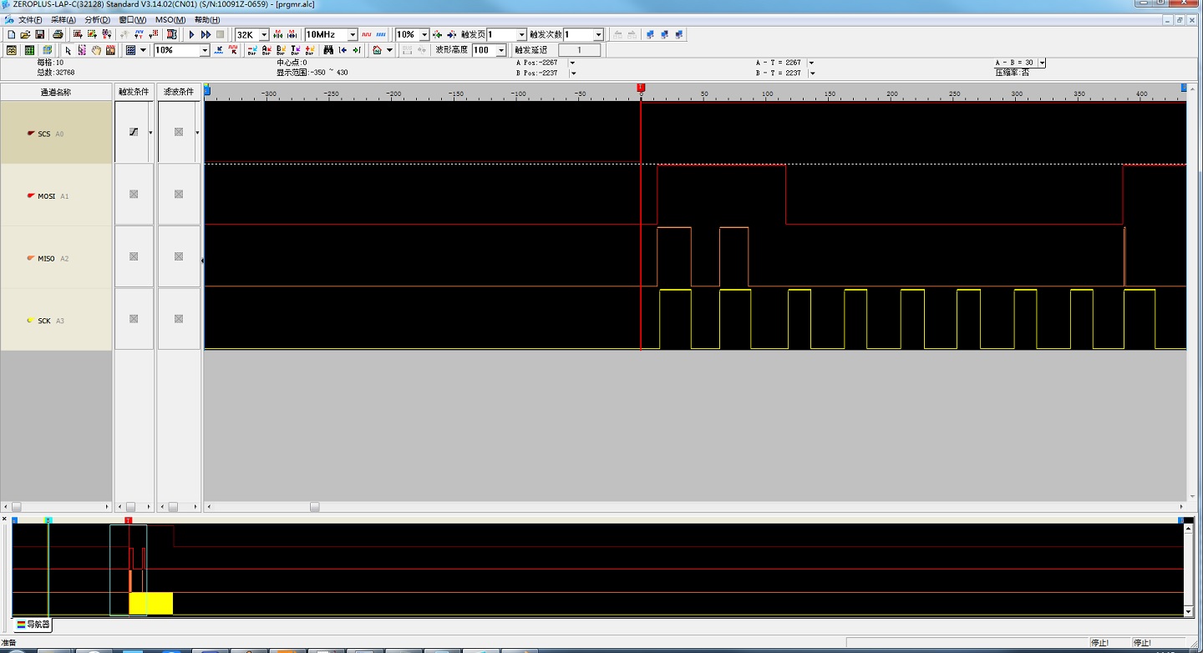Click the 通道名称 column header
The image size is (1203, 653).
pos(56,92)
